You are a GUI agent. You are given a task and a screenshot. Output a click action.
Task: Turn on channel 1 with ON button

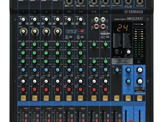click(23, 98)
